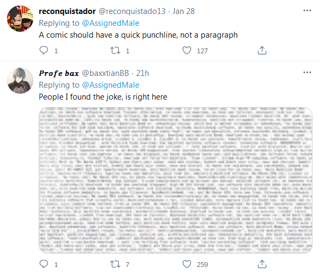Open the @AssignedMale link in second reply
Image resolution: width=320 pixels, height=274 pixels.
click(x=111, y=85)
